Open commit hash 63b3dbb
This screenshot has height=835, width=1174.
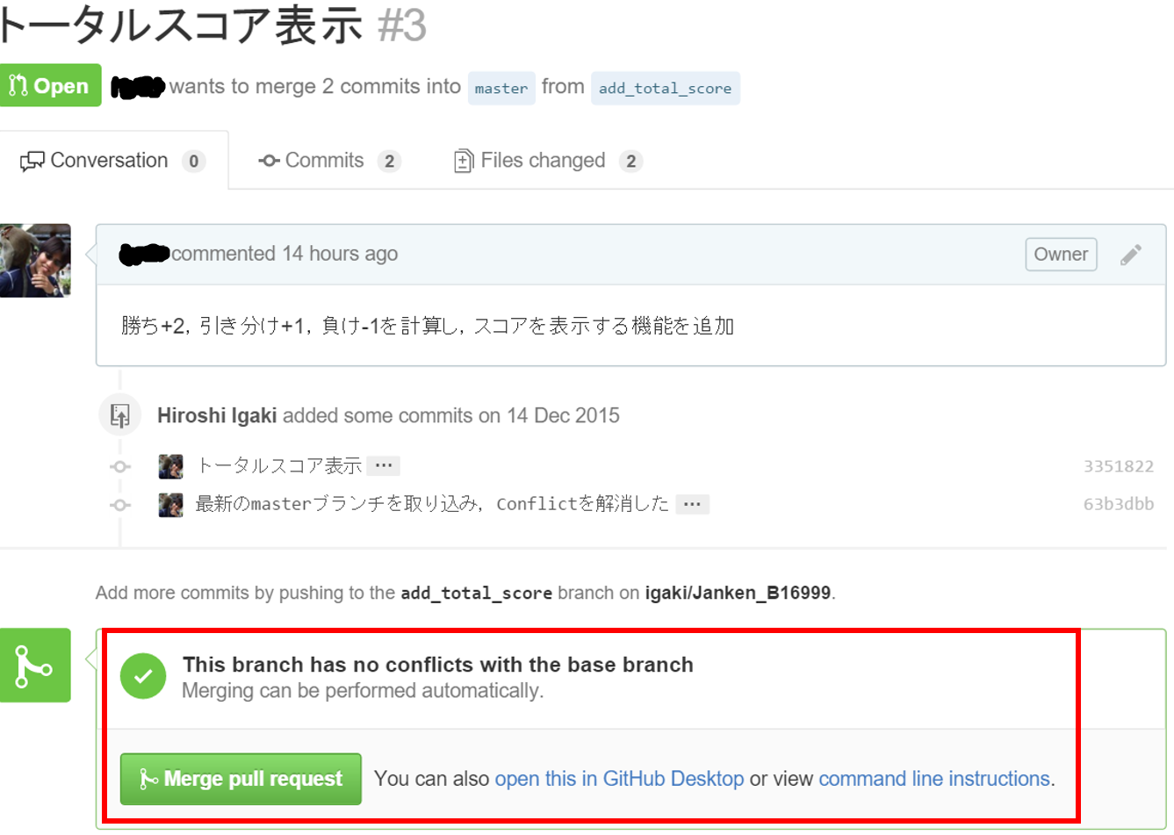pyautogui.click(x=1118, y=504)
